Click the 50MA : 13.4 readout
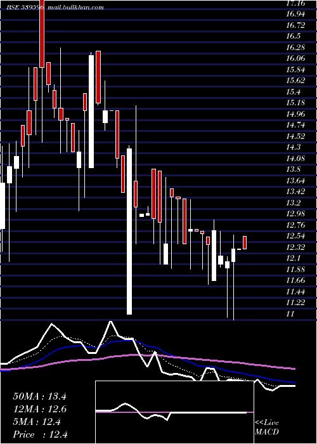This screenshot has width=317, height=444. point(39,396)
